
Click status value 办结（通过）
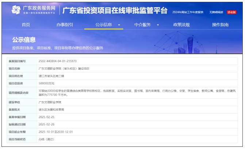tap(46, 139)
